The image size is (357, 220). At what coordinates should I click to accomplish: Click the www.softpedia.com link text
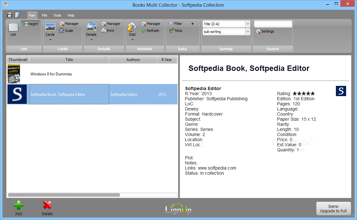tap(217, 168)
